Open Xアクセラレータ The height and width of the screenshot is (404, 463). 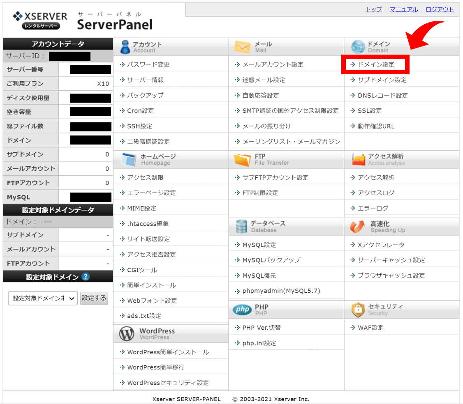[381, 245]
